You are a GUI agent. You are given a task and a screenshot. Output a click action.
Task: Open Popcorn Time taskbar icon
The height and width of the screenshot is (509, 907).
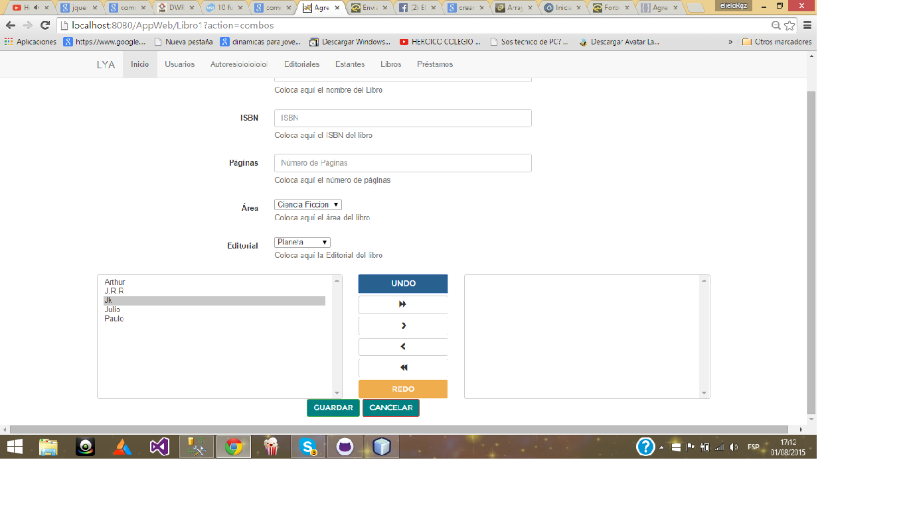coord(271,447)
